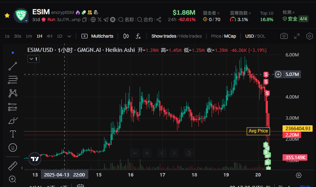Click the topmost red S sell marker
Image resolution: width=316 pixels, height=187 pixels.
[x=266, y=74]
